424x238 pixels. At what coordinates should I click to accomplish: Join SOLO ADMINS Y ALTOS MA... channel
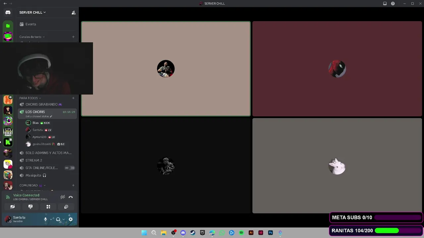[x=47, y=153]
